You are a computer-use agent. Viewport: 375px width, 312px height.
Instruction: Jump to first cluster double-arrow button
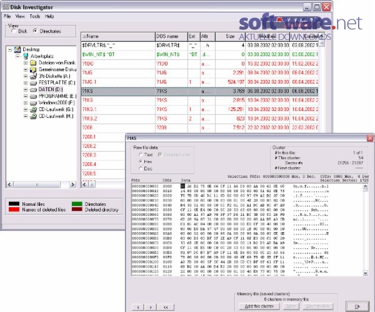point(166,307)
